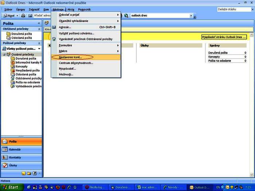The image size is (255, 191).
Task: Select Doručená pošta in Osobné priečinky tree
Action: 26,59
